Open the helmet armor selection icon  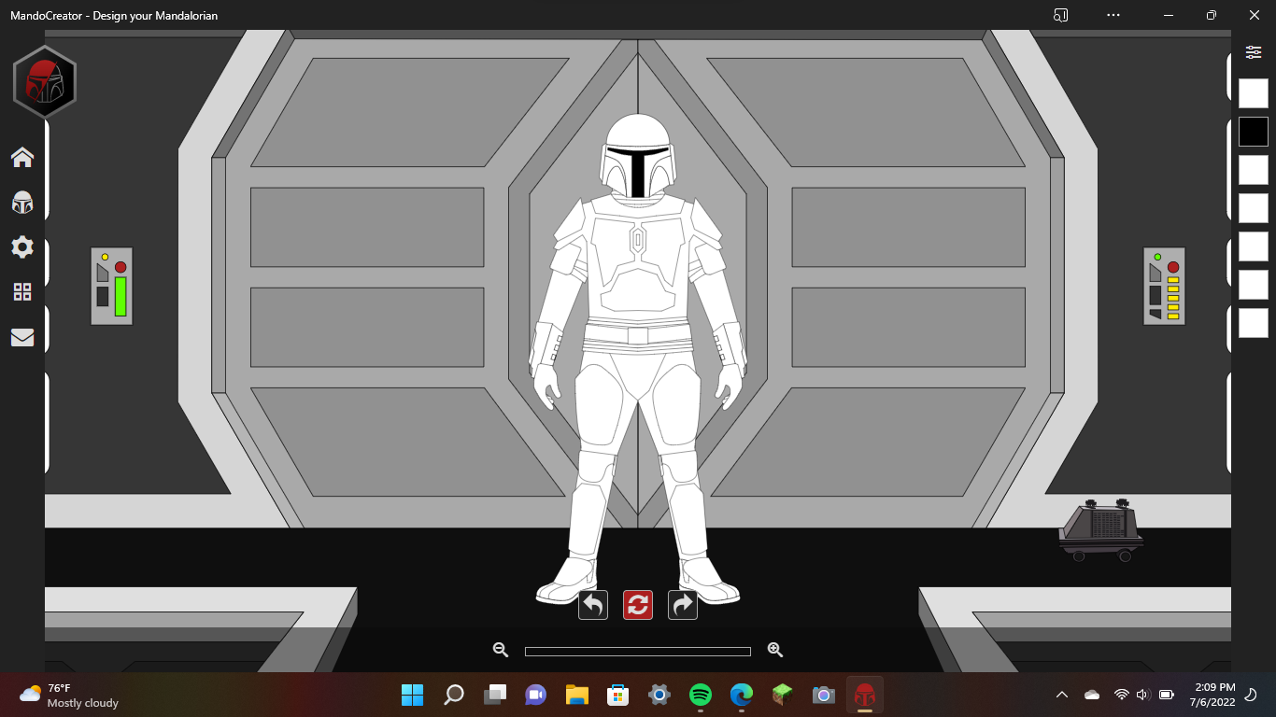[x=22, y=202]
